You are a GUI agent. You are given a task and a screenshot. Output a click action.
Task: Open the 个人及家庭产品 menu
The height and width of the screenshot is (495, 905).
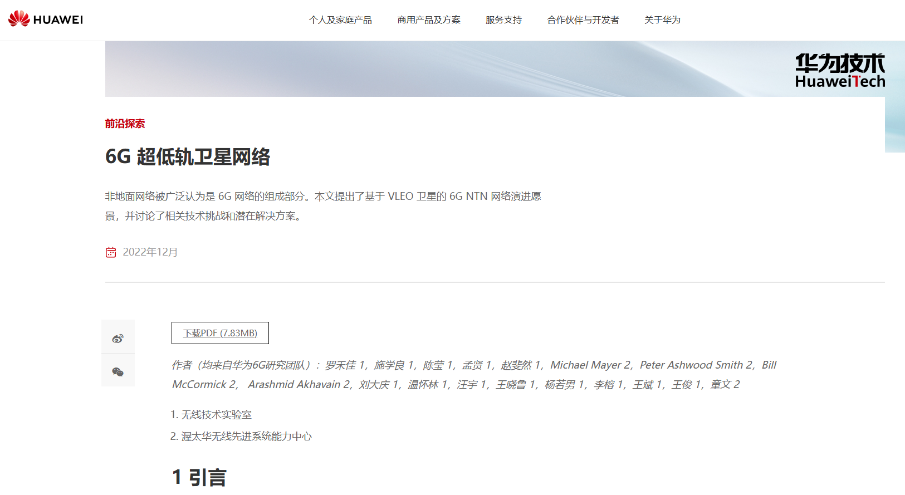tap(340, 20)
